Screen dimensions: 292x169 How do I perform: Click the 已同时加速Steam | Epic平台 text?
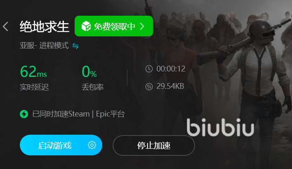pyautogui.click(x=78, y=114)
